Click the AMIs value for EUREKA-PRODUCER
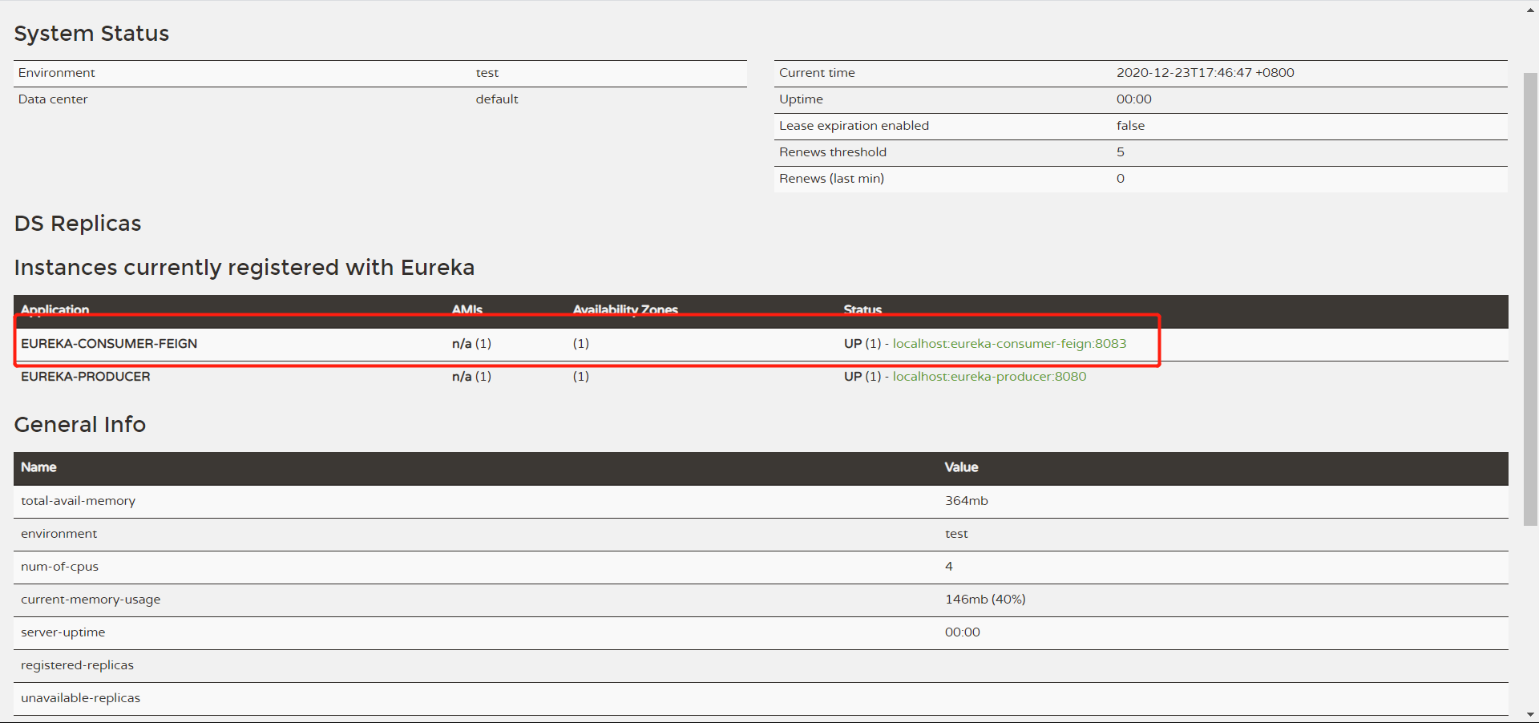1539x723 pixels. pos(471,376)
